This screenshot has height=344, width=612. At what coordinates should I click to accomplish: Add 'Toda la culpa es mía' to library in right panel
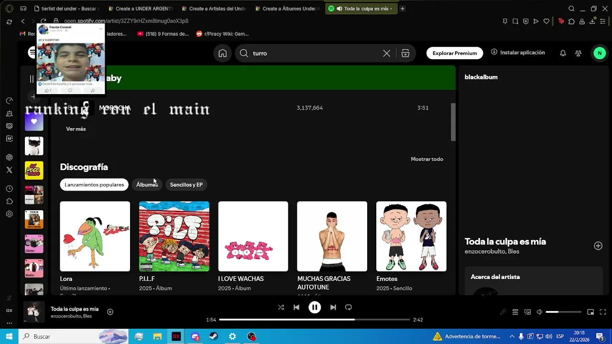598,246
